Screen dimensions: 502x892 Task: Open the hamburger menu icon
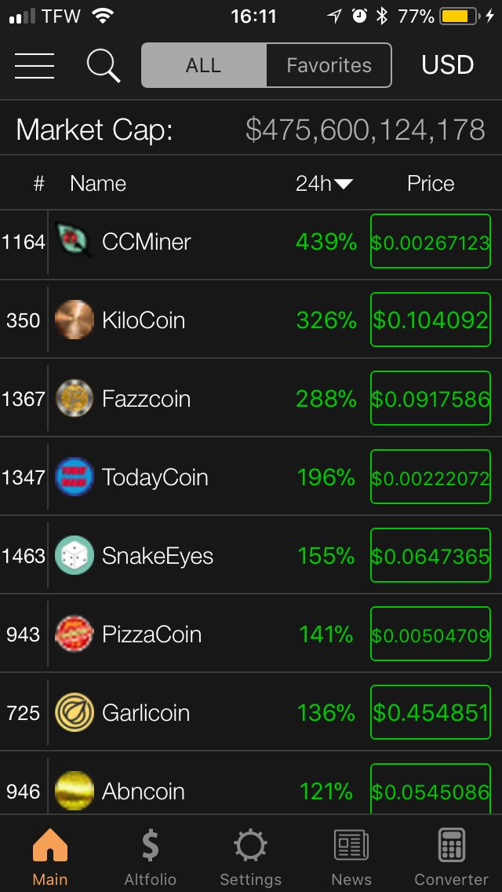tap(34, 65)
